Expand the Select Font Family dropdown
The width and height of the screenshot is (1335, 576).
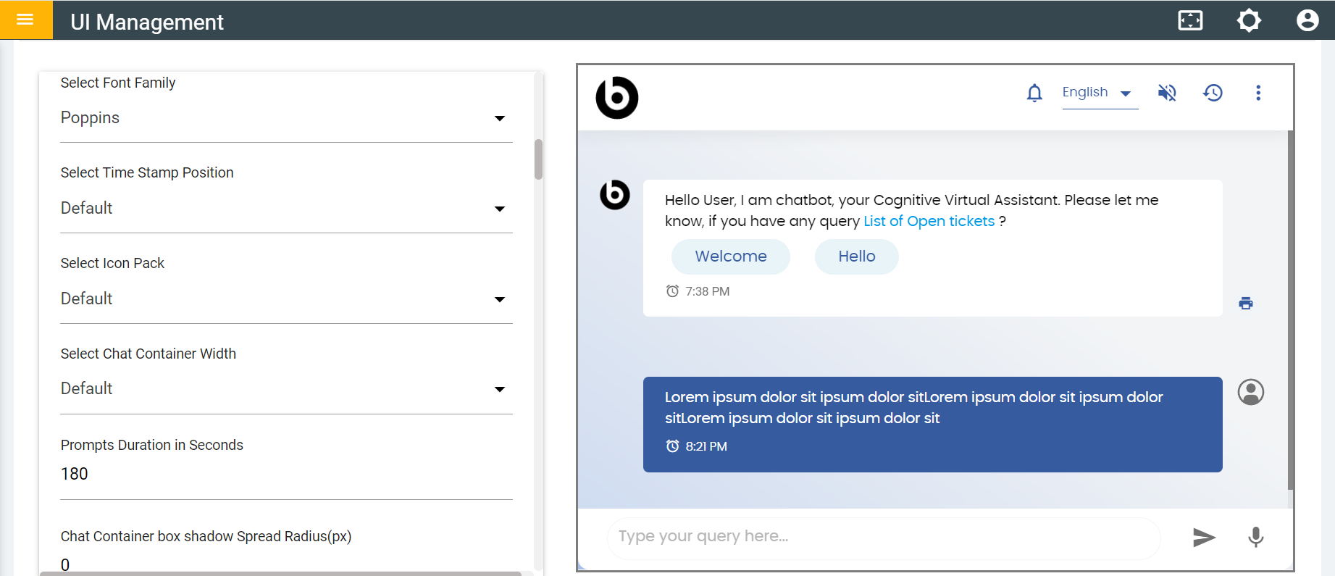pos(286,118)
